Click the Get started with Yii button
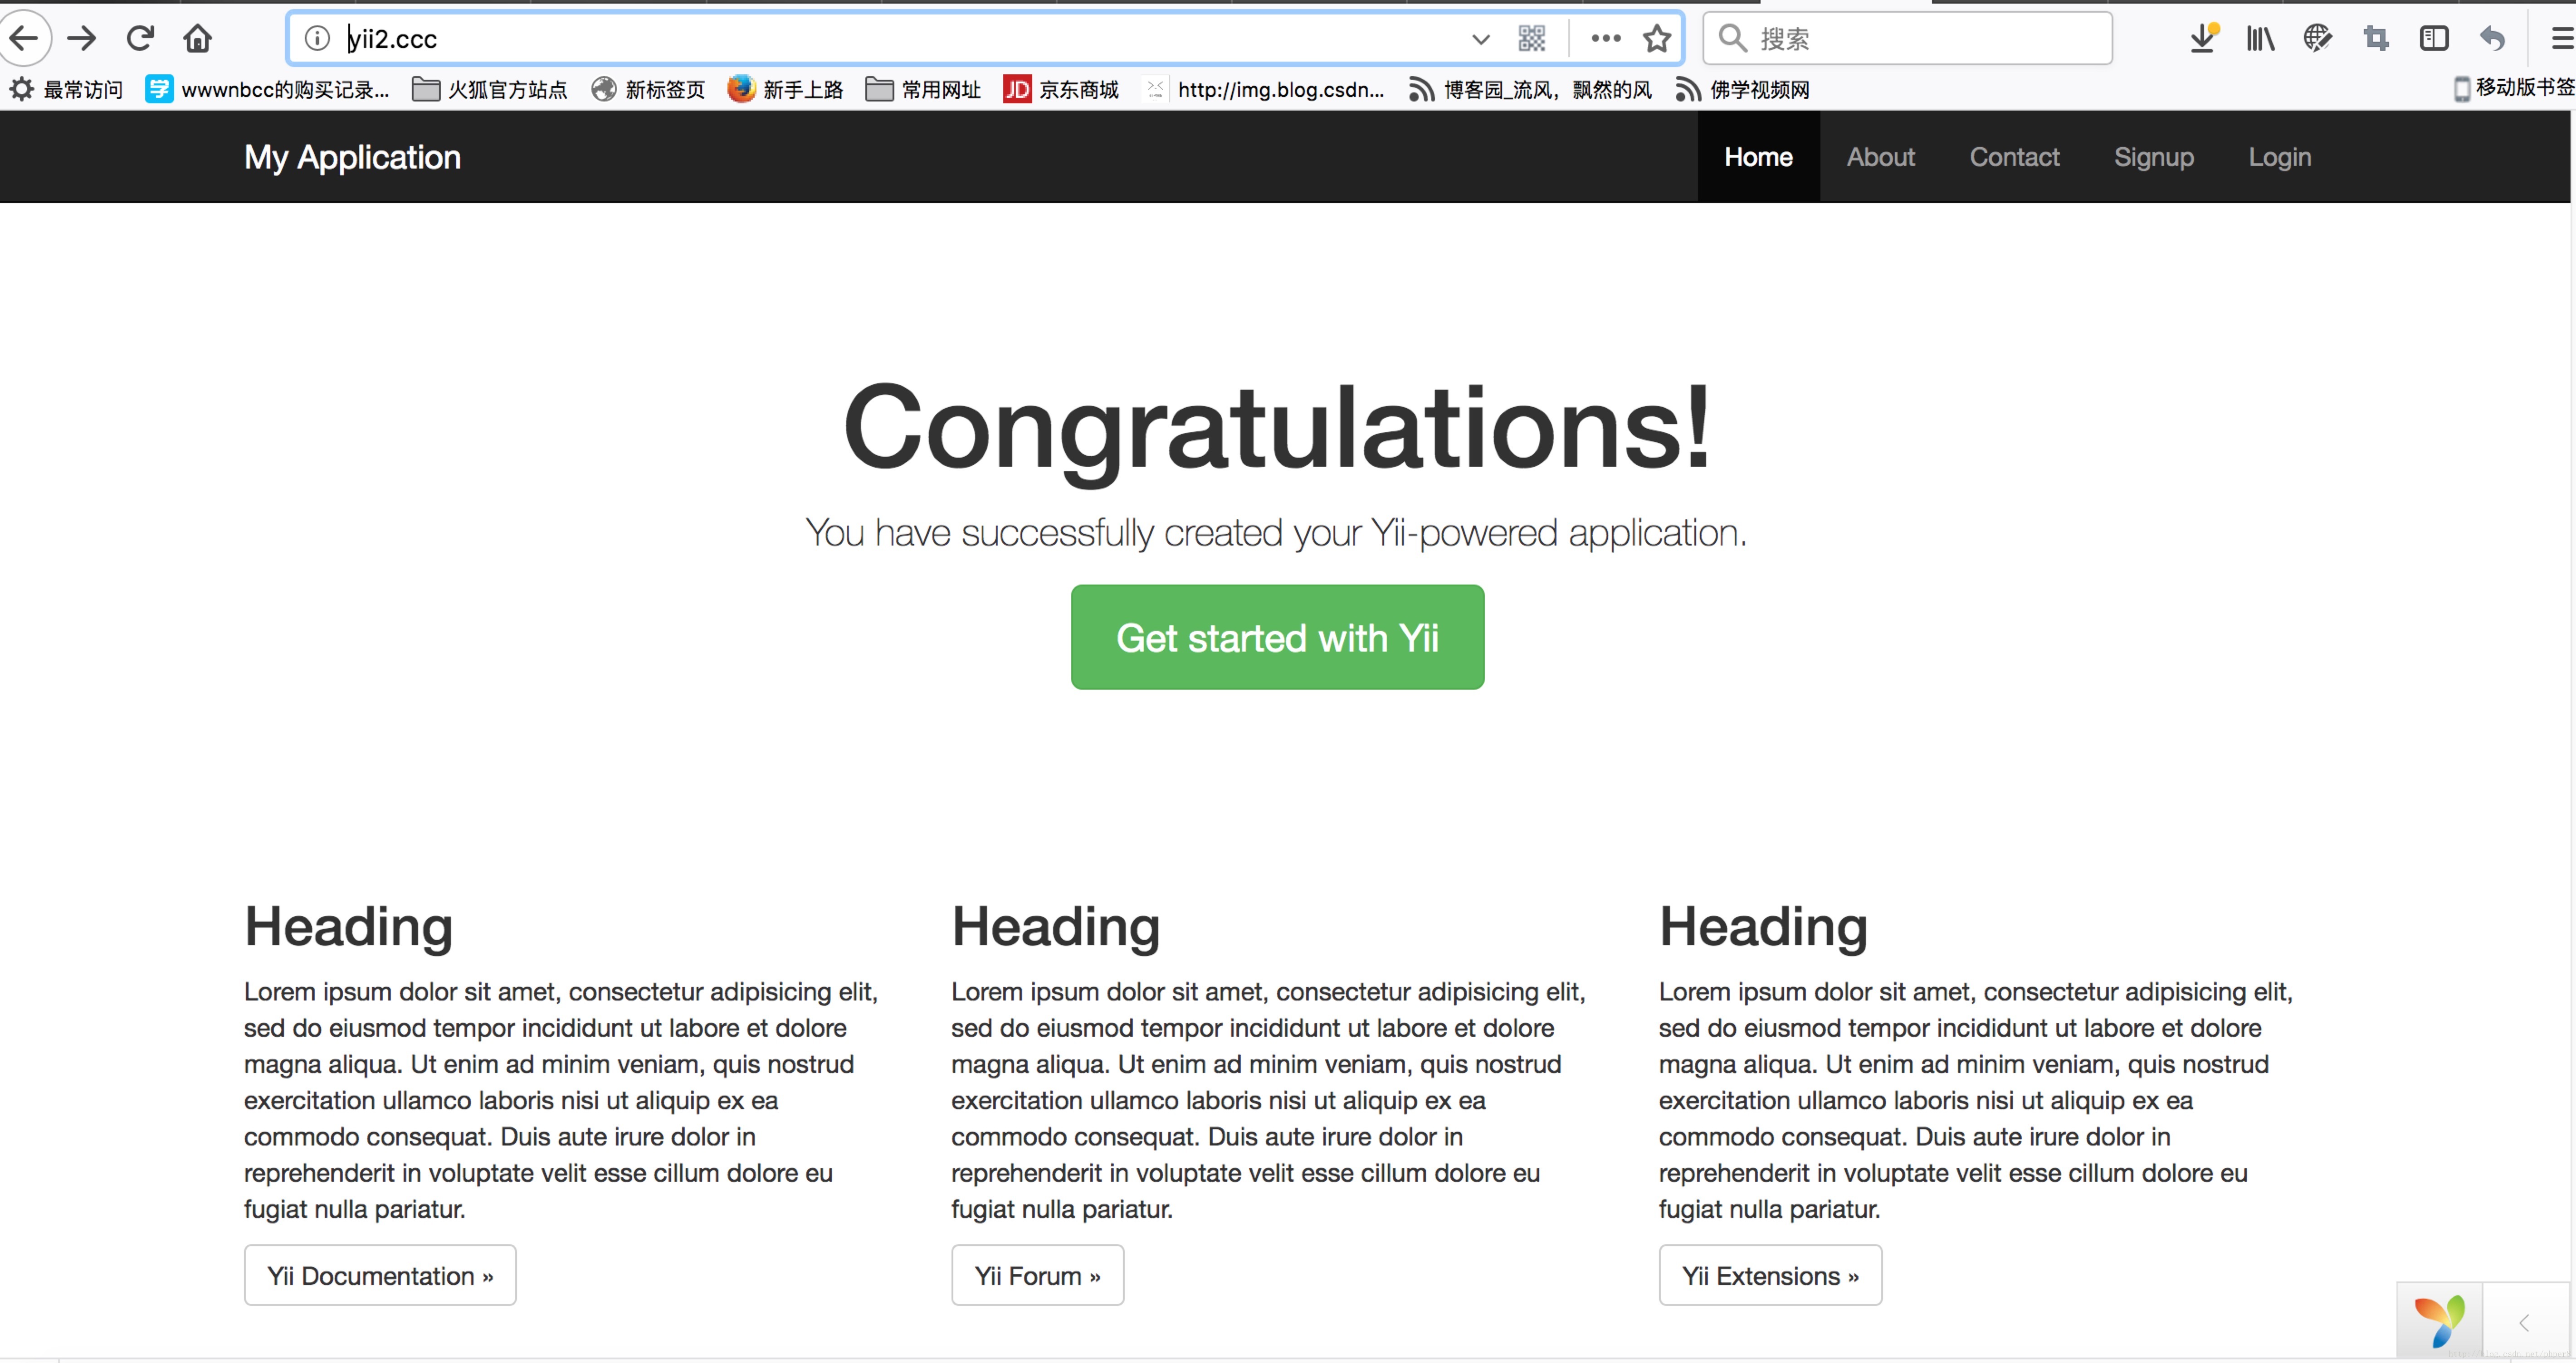 coord(1277,638)
